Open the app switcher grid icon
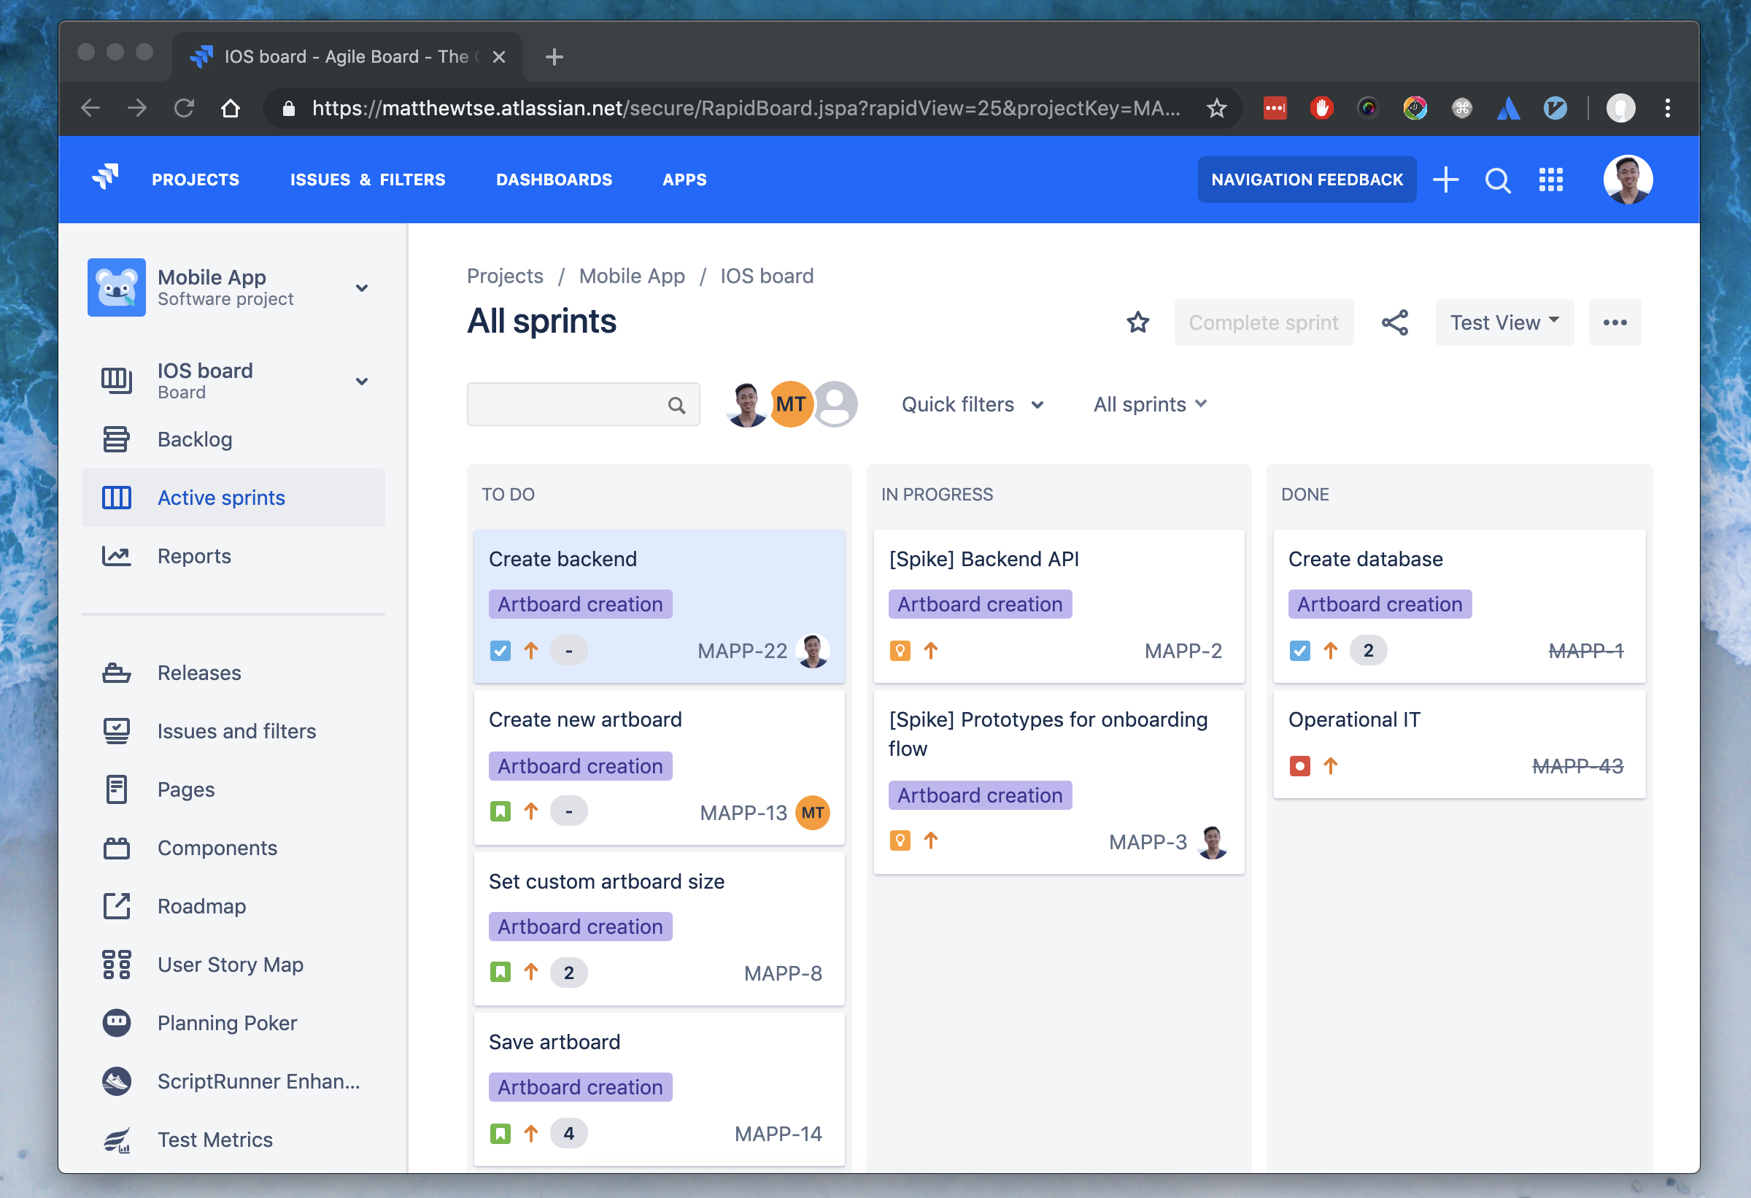Screen dimensions: 1751x1198 click(1550, 180)
